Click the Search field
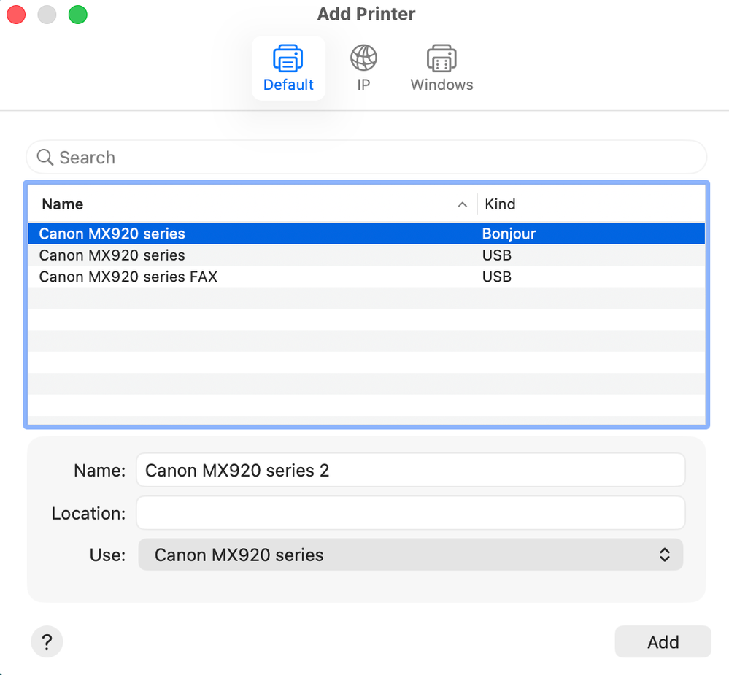The image size is (729, 675). tap(366, 157)
